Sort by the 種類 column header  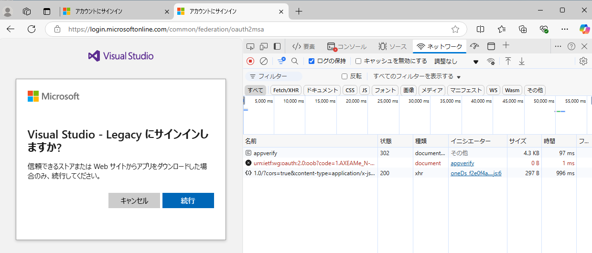[431, 141]
